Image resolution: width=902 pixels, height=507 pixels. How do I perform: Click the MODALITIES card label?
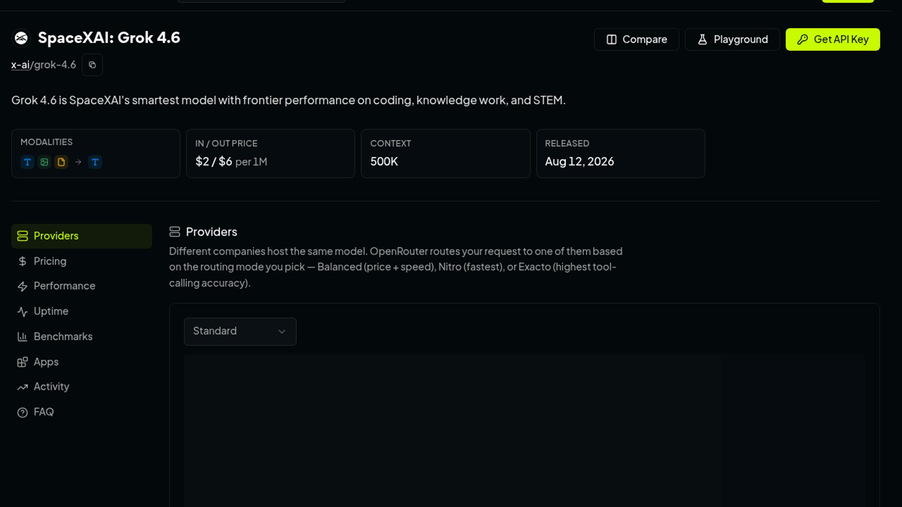pos(47,142)
